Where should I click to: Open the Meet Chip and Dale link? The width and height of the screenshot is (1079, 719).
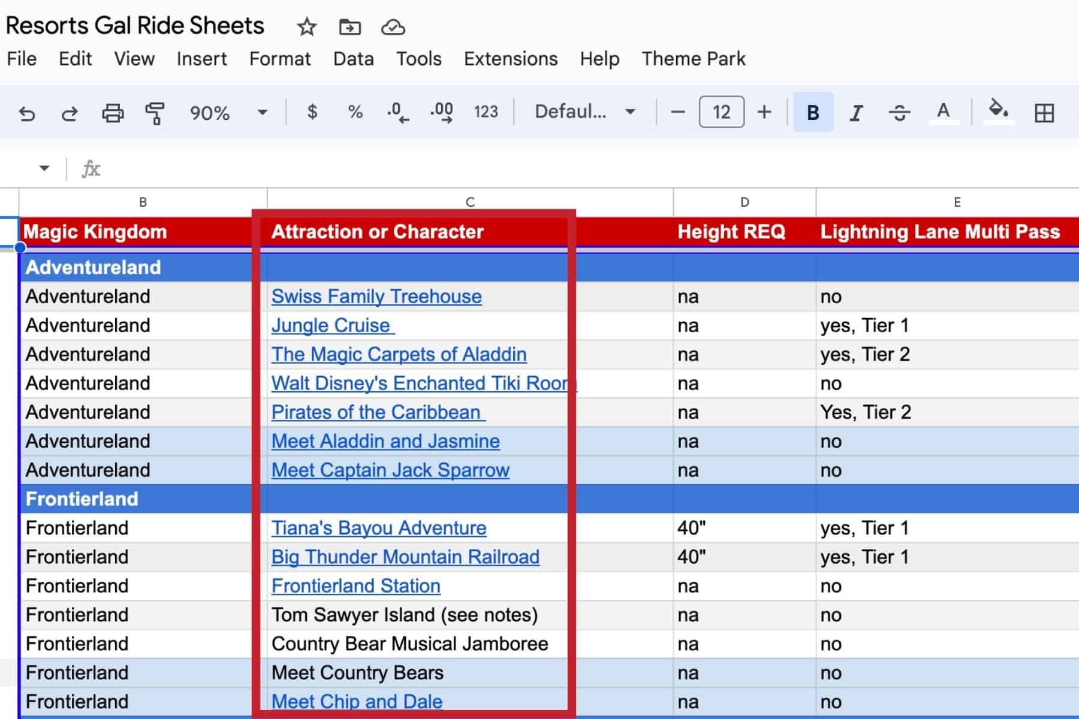(x=357, y=702)
